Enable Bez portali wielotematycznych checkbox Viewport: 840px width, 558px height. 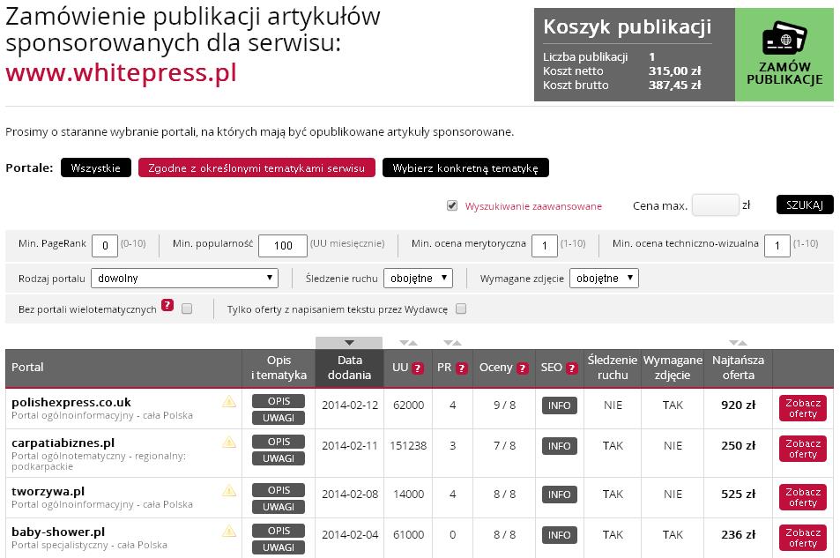point(187,309)
